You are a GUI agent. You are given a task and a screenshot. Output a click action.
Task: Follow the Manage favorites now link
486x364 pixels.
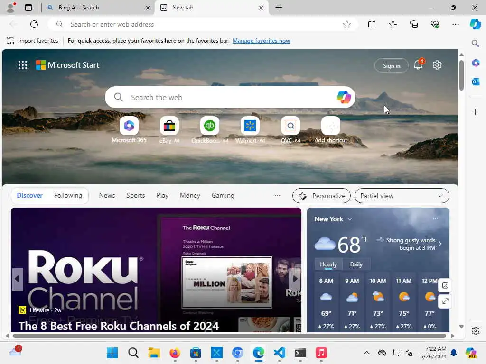click(262, 41)
